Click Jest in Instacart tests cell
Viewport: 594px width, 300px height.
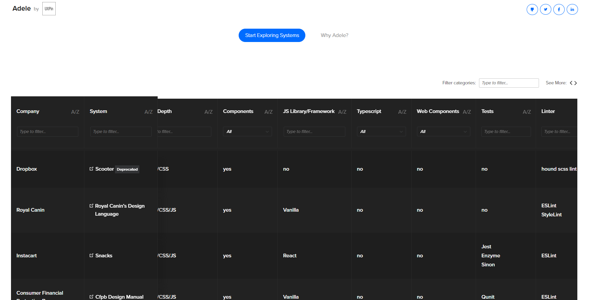coord(486,247)
